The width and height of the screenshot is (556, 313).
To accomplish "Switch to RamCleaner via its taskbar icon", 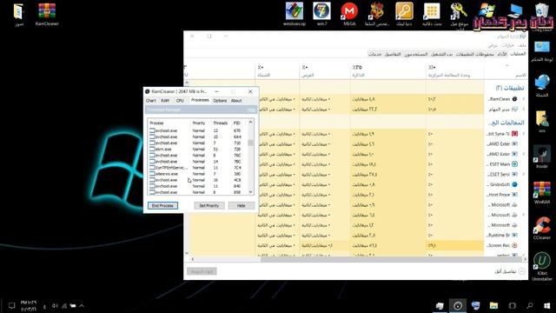I will pyautogui.click(x=458, y=305).
